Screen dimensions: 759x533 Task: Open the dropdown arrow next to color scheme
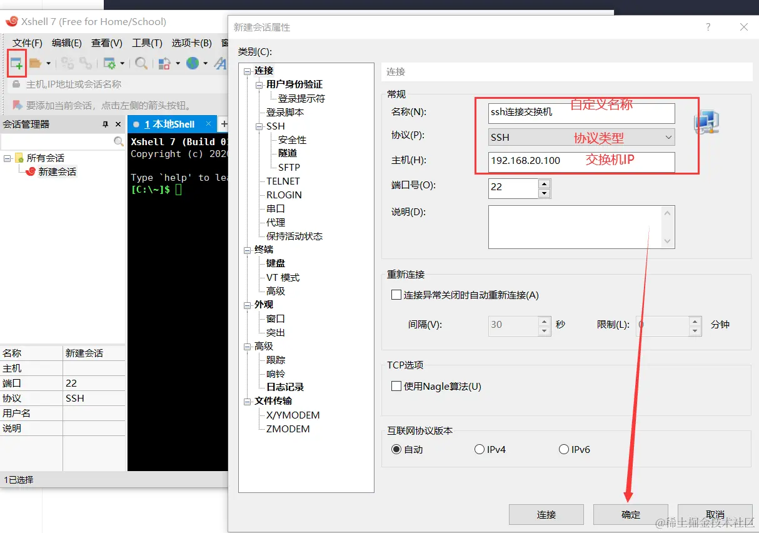(x=178, y=63)
